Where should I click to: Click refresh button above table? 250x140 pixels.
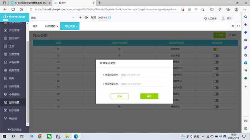232,35
